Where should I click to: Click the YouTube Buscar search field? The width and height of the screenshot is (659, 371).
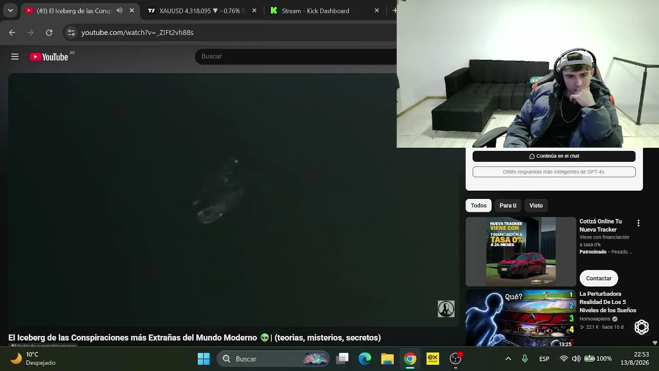pos(296,56)
